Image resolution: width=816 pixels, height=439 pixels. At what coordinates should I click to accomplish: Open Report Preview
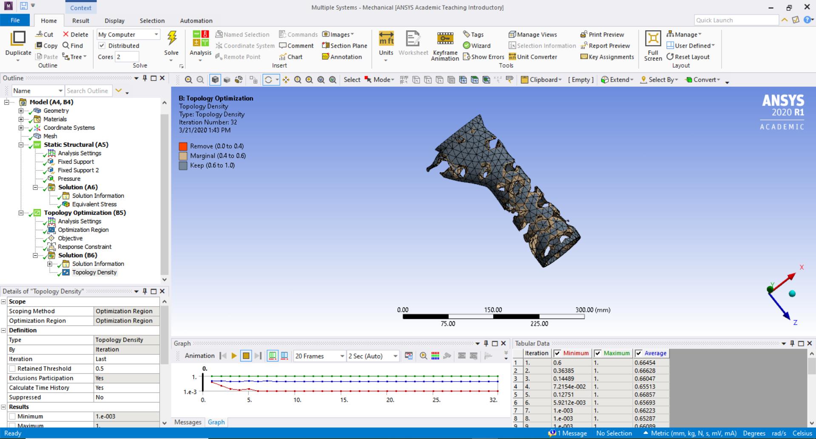pos(605,46)
